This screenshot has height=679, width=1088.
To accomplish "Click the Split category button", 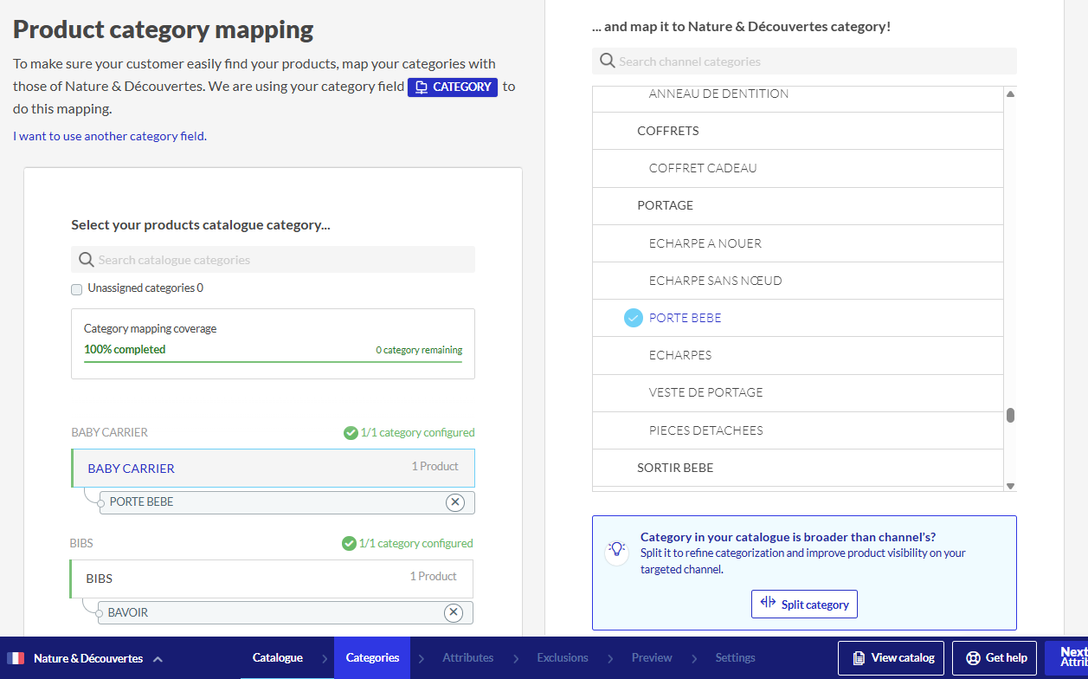I will (804, 605).
